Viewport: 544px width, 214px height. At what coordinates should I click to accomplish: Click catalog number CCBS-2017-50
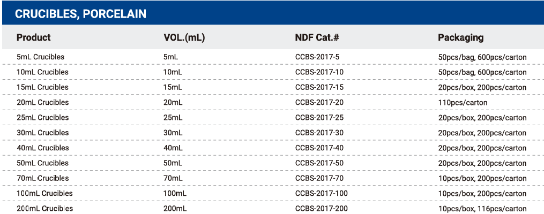point(319,163)
